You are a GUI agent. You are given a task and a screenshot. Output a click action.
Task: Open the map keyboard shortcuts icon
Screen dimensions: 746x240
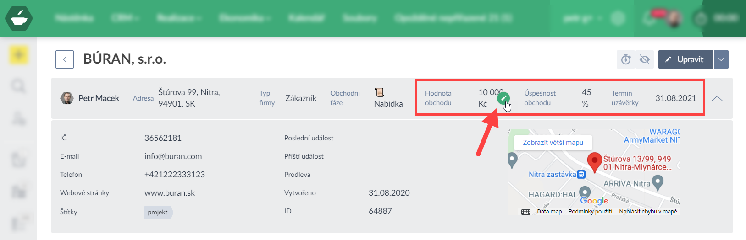[x=526, y=212]
